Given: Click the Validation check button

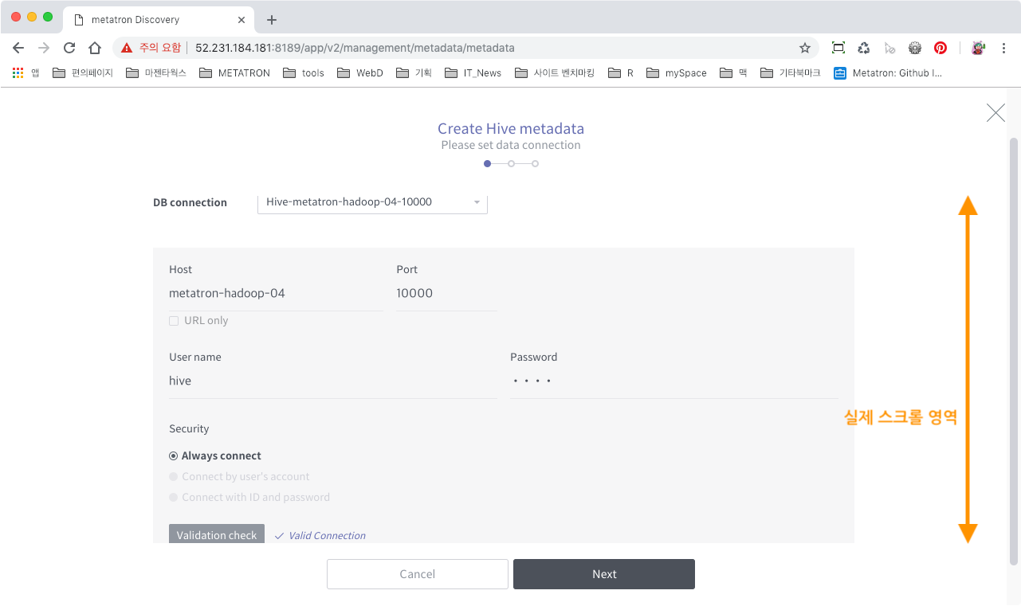Looking at the screenshot, I should tap(217, 535).
